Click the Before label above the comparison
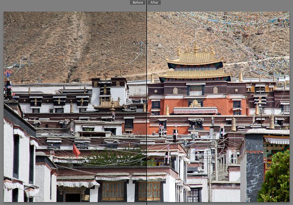Image resolution: width=293 pixels, height=205 pixels. (x=138, y=2)
